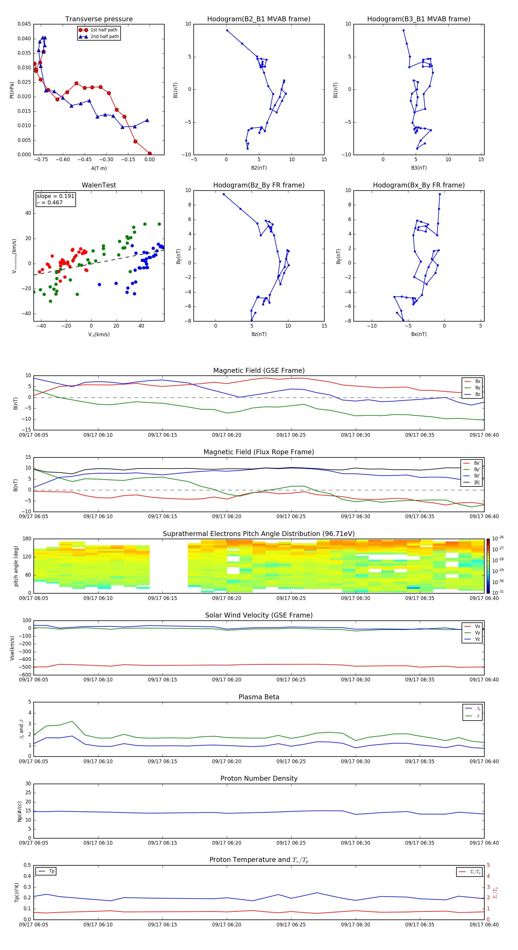
Task: Click the Vz legend entry
Action: 472,639
